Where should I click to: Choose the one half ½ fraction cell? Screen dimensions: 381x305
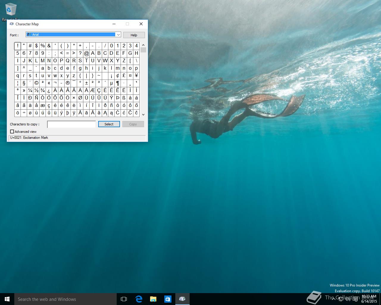coord(36,90)
